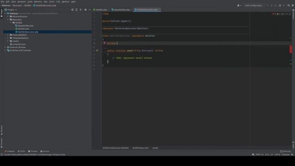295x166 pixels.
Task: Click the project layout icon in run toolbar
Action: [280, 6]
